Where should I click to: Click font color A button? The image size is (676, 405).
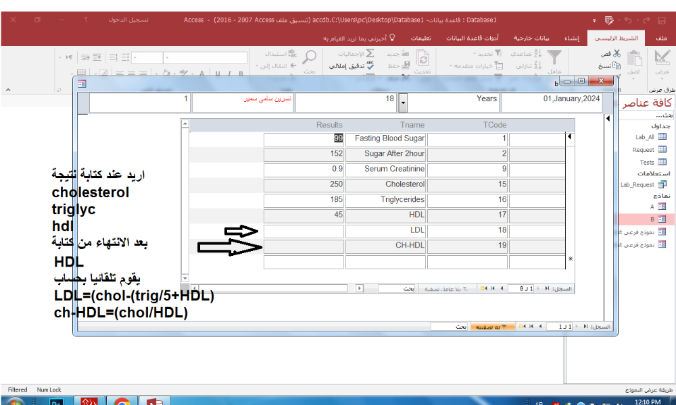201,73
